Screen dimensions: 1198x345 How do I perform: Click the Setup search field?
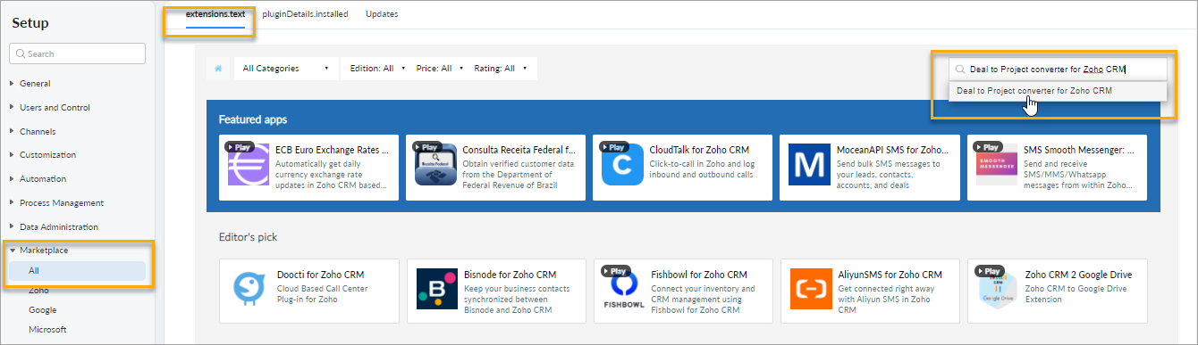tap(77, 53)
